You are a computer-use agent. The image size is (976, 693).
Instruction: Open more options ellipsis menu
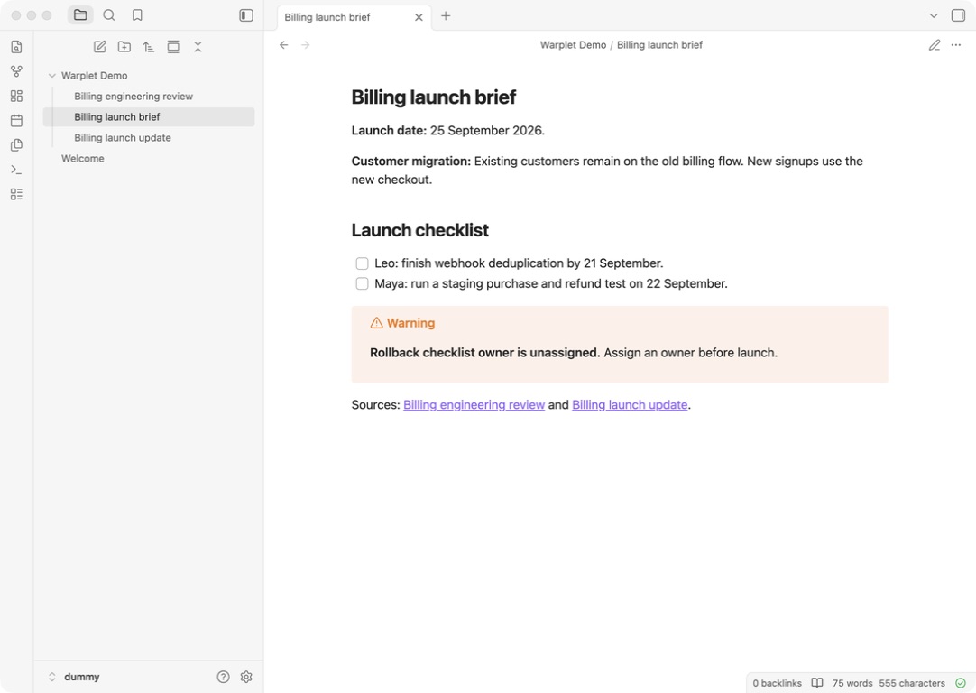click(x=956, y=45)
